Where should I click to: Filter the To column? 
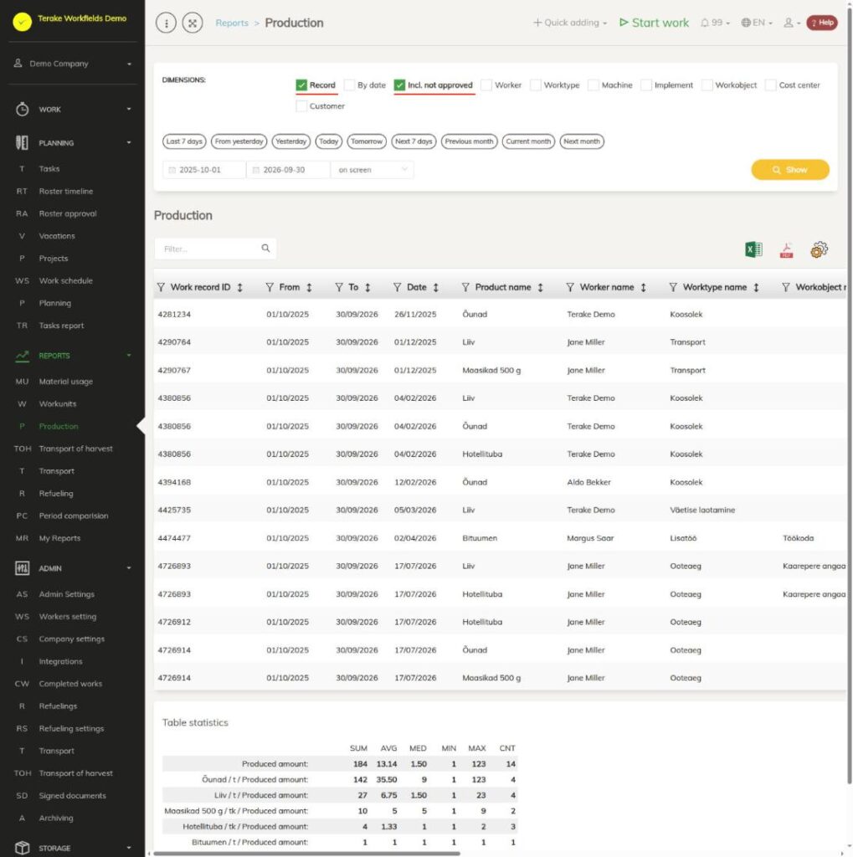pyautogui.click(x=339, y=288)
